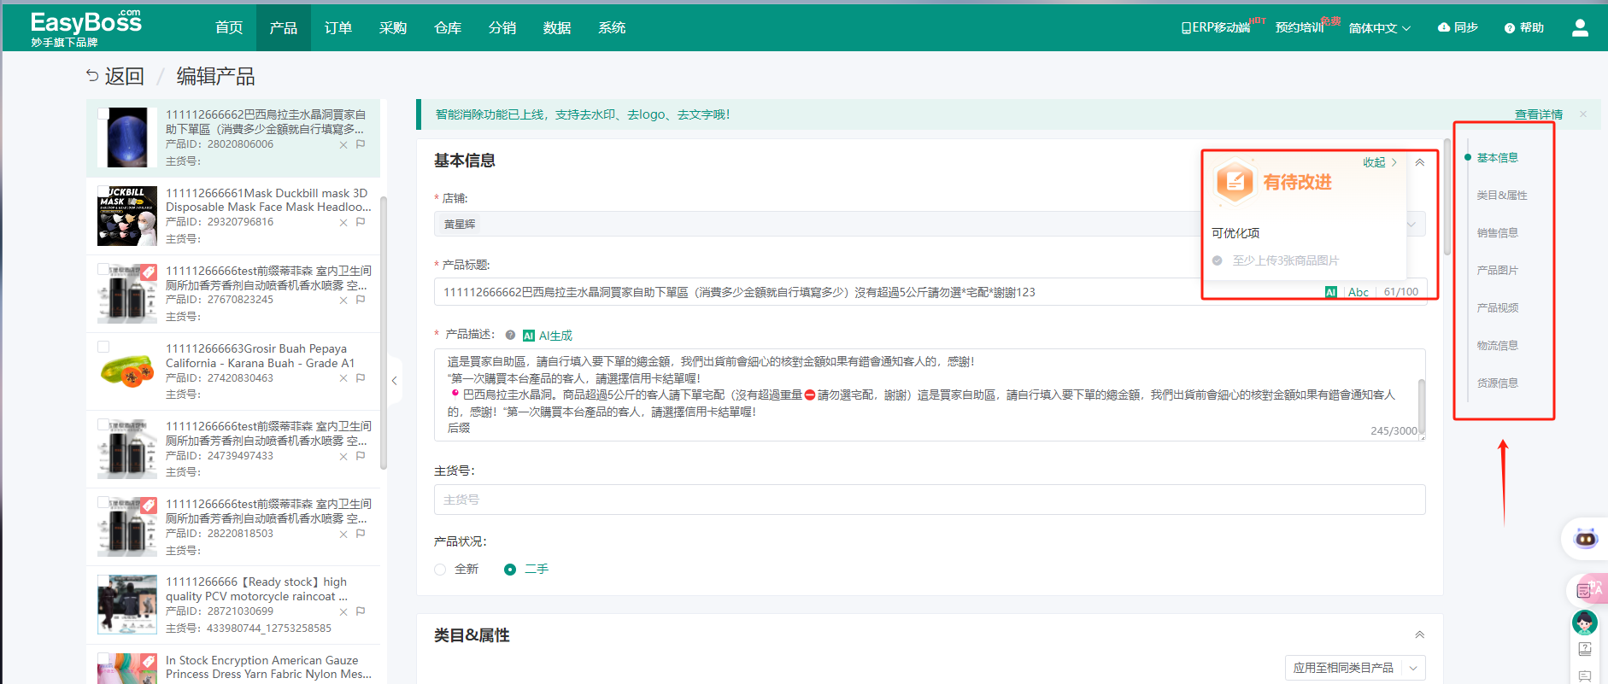Tick checkbox of product ID 24739497433
Screen dimensions: 1608x684
coord(103,424)
